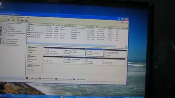Select System Tools in console tree
The image size is (175, 98).
point(5,25)
